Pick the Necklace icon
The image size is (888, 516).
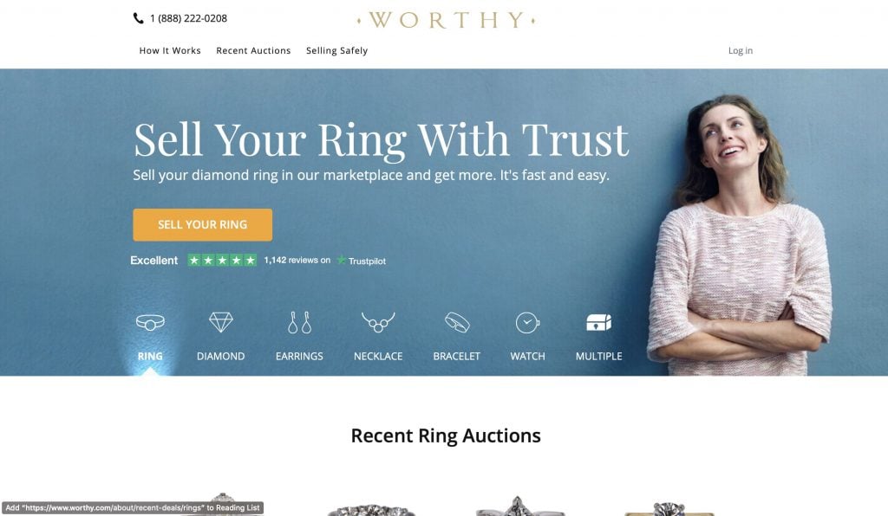(378, 322)
